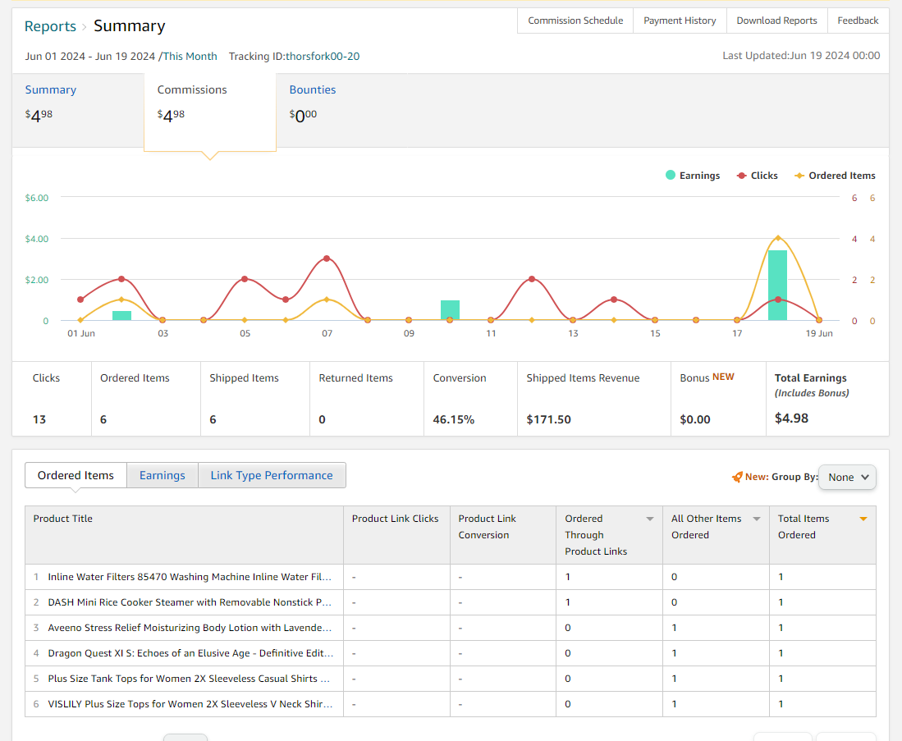Click the DASH Mini Rice Cooker product title
902x741 pixels.
click(x=190, y=602)
